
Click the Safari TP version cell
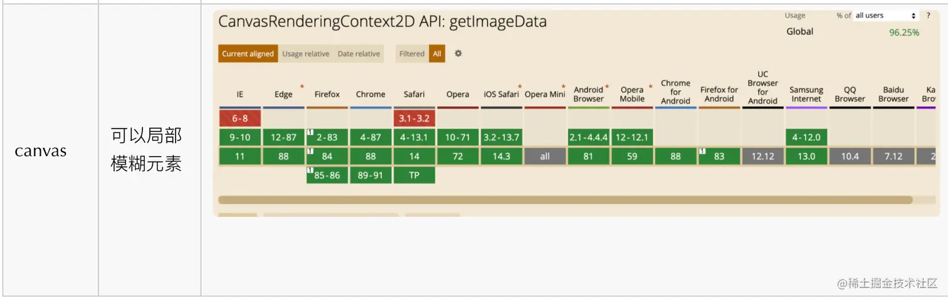coord(414,175)
